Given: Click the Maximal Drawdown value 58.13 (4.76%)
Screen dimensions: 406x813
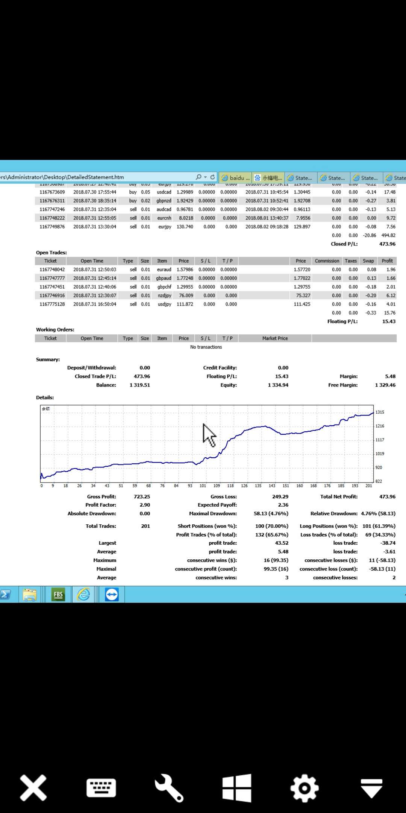Looking at the screenshot, I should click(x=271, y=514).
